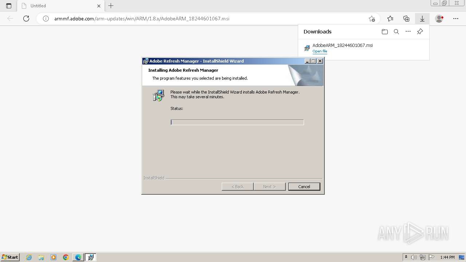The image size is (466, 262).
Task: Restore down the browser window
Action: coord(445,3)
